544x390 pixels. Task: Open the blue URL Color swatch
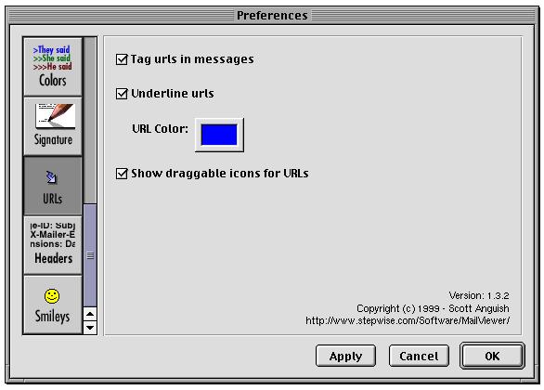[x=219, y=135]
